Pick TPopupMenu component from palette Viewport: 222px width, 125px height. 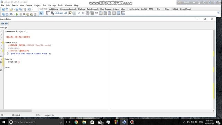[52, 13]
